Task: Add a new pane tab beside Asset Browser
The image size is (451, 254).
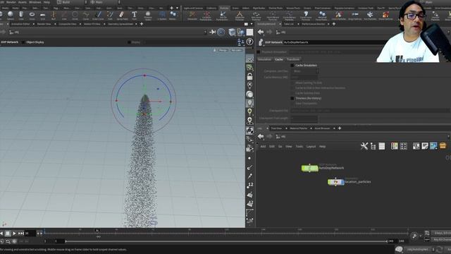Action: pyautogui.click(x=340, y=128)
